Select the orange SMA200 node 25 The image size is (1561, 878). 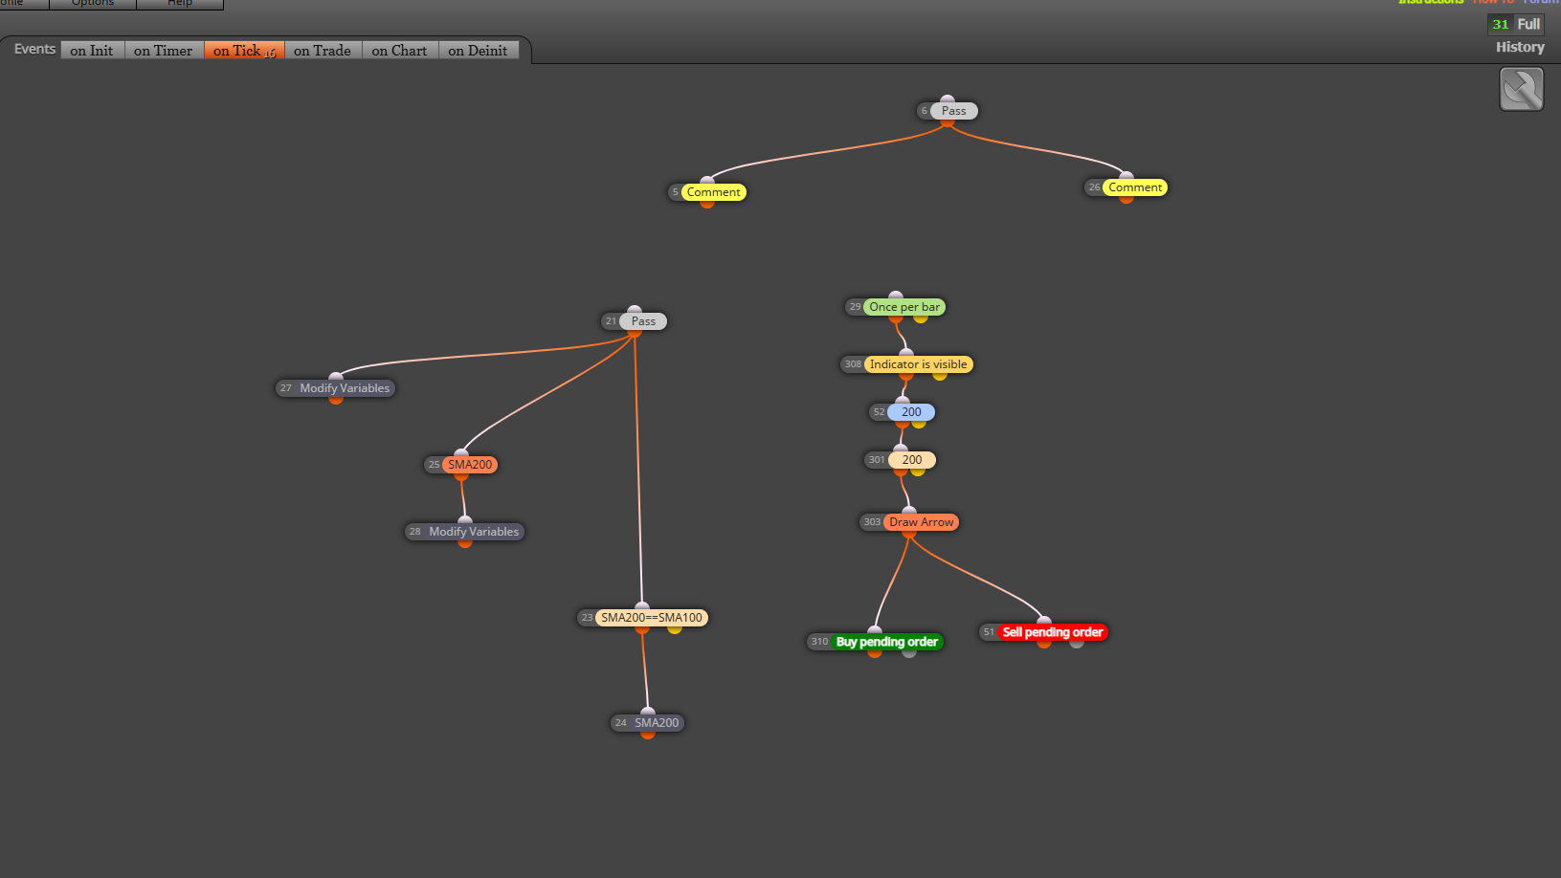(470, 465)
